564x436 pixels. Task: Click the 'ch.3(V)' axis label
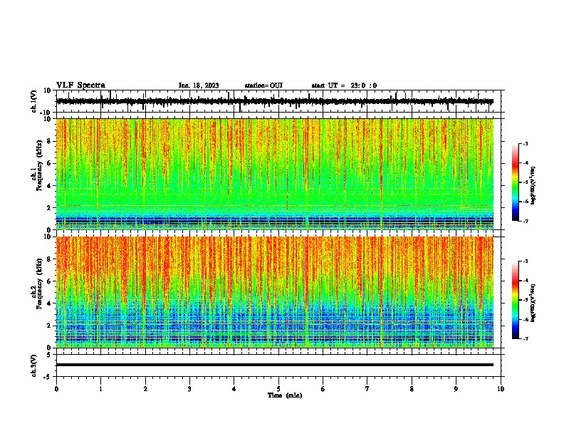(x=33, y=365)
